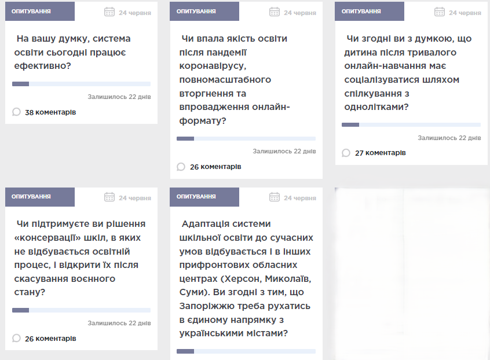This screenshot has height=360, width=490.
Task: Click Залишилось 22 днів on the school conservation card
Action: (x=119, y=323)
